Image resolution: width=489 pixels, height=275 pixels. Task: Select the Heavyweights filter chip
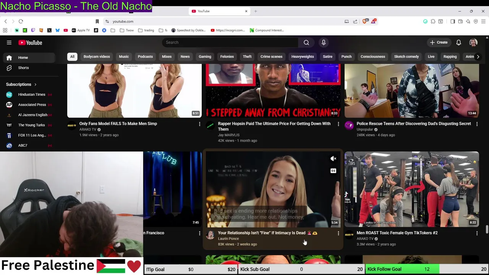pos(303,57)
